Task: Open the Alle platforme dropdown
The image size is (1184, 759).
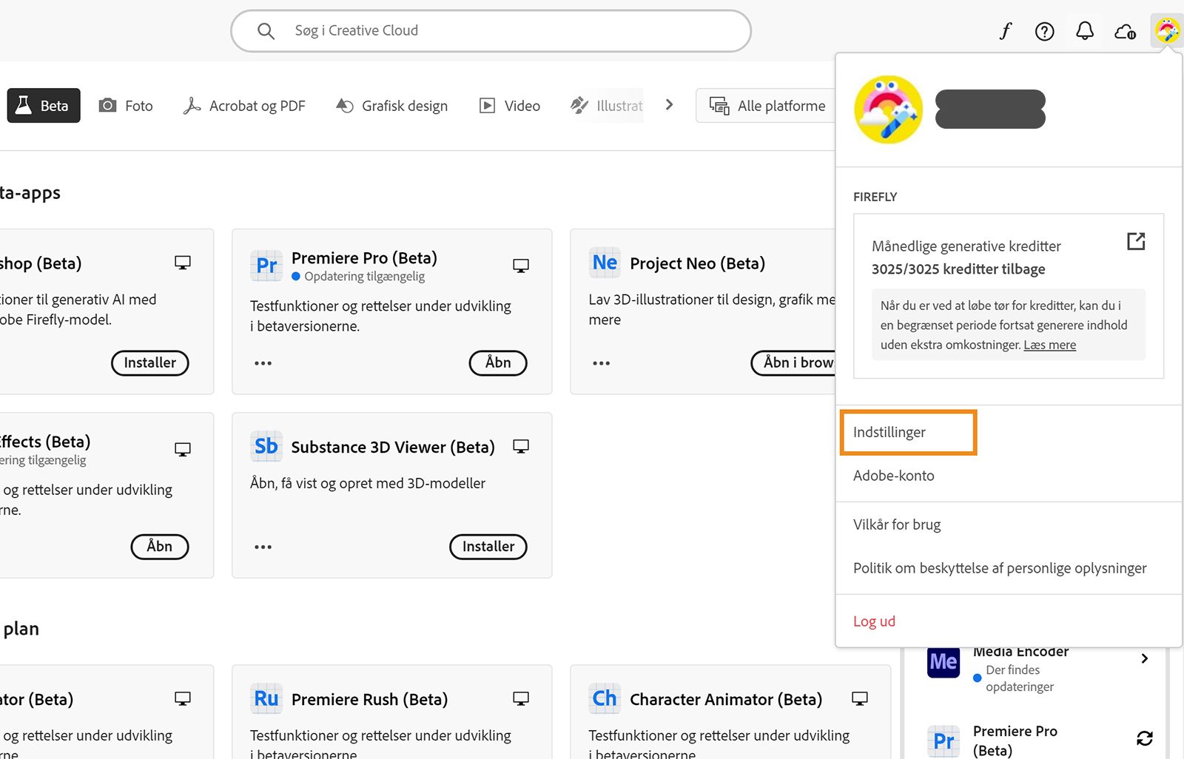Action: pyautogui.click(x=766, y=106)
